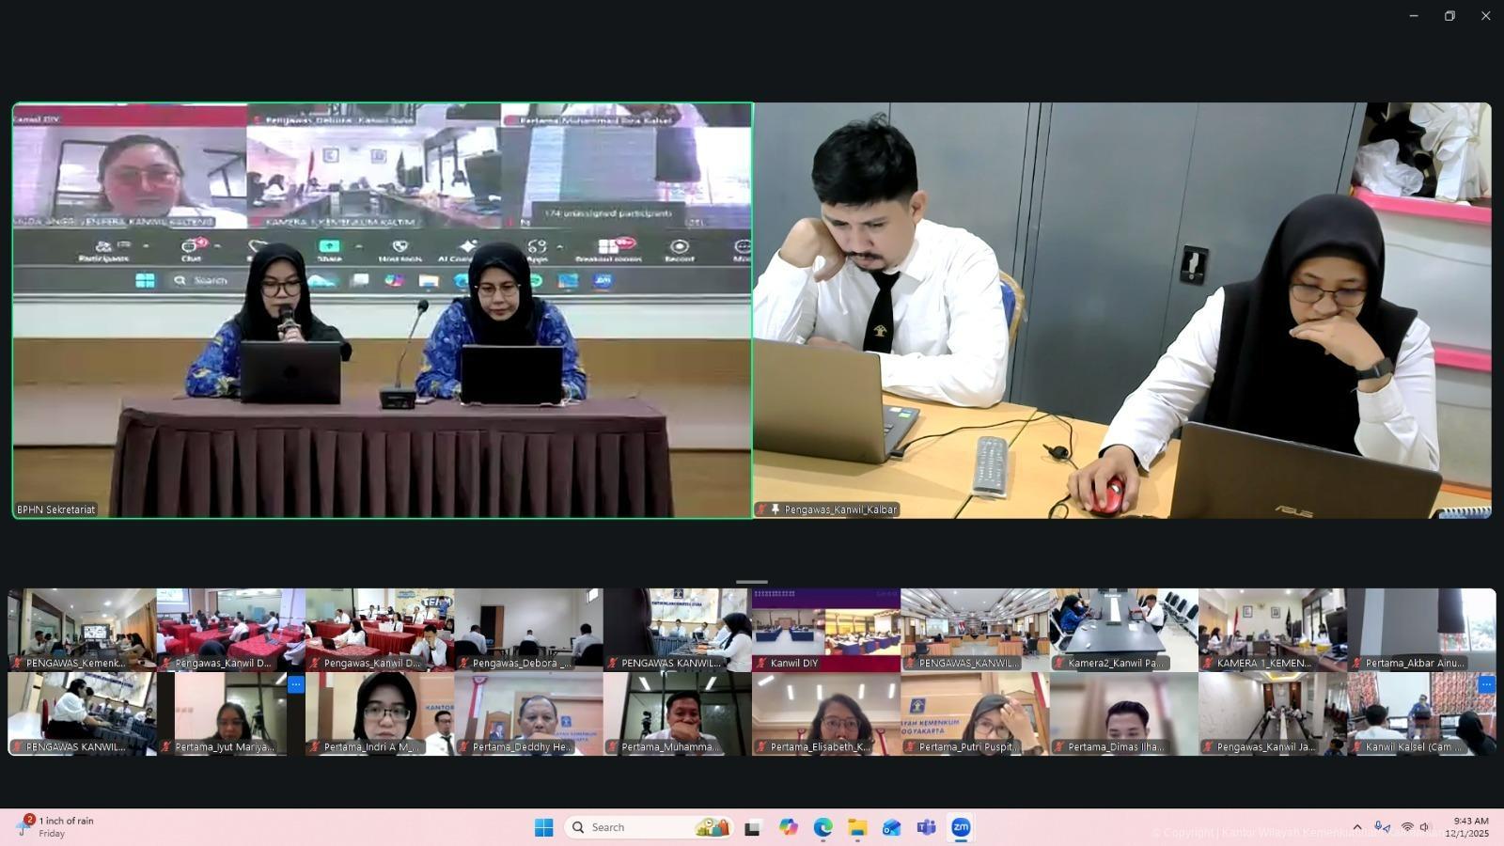This screenshot has width=1504, height=846.
Task: Open File Explorer from the taskbar
Action: click(x=857, y=827)
